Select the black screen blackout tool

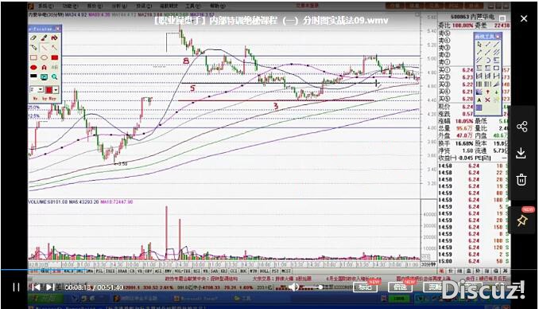coord(33,76)
